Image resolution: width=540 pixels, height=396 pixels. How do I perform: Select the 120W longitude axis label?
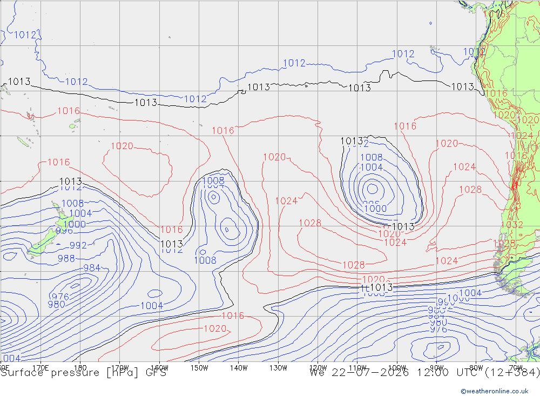pyautogui.click(x=318, y=368)
